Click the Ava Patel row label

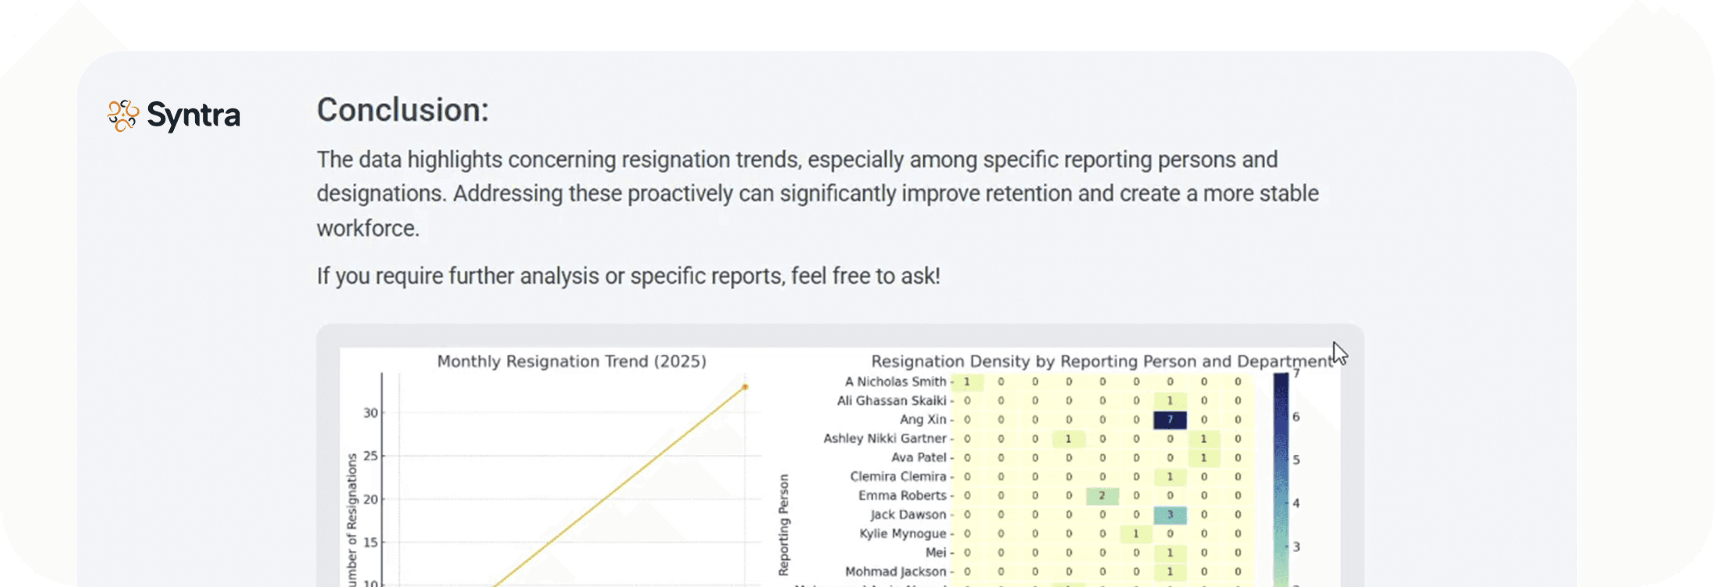919,458
